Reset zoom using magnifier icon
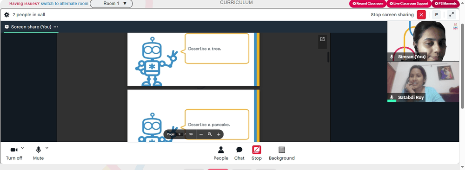 (x=210, y=134)
